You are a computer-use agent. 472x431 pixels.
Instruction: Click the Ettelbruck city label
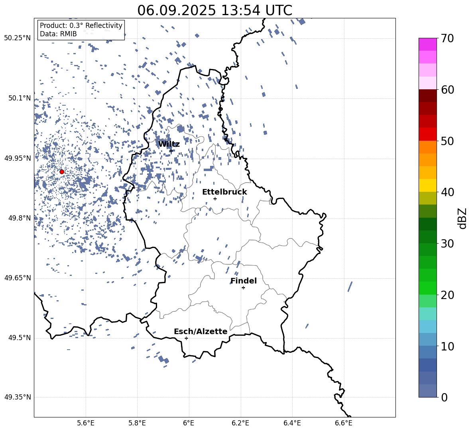(x=224, y=192)
